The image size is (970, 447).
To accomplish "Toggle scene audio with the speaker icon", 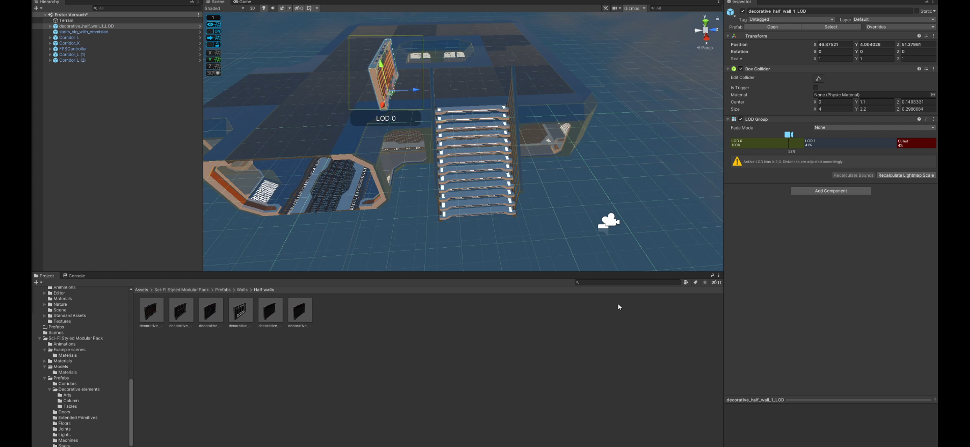I will pos(273,8).
